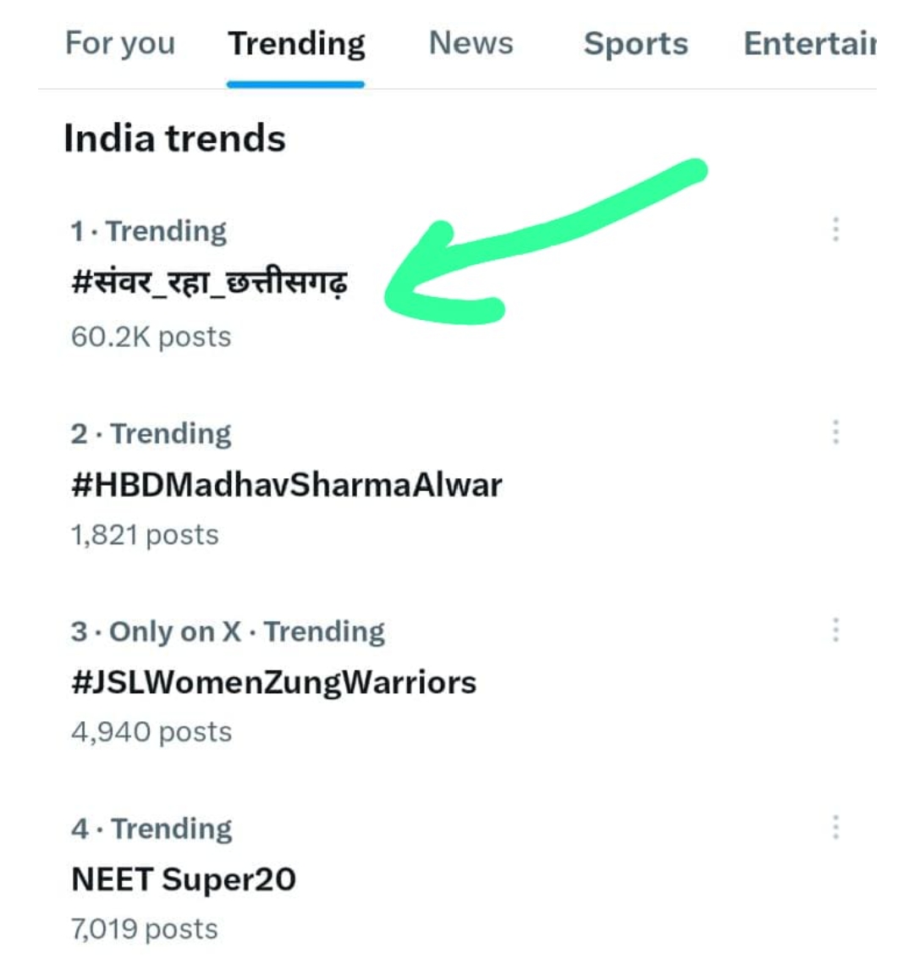Click the 60.2K posts count
This screenshot has width=914, height=975.
pyautogui.click(x=151, y=337)
